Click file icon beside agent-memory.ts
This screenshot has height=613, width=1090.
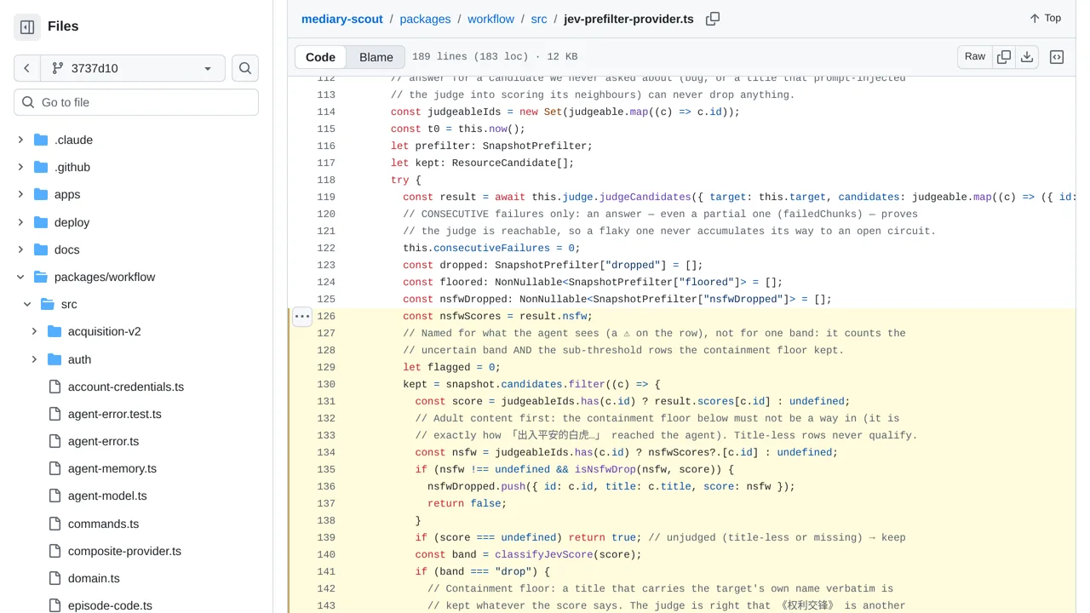coord(54,468)
